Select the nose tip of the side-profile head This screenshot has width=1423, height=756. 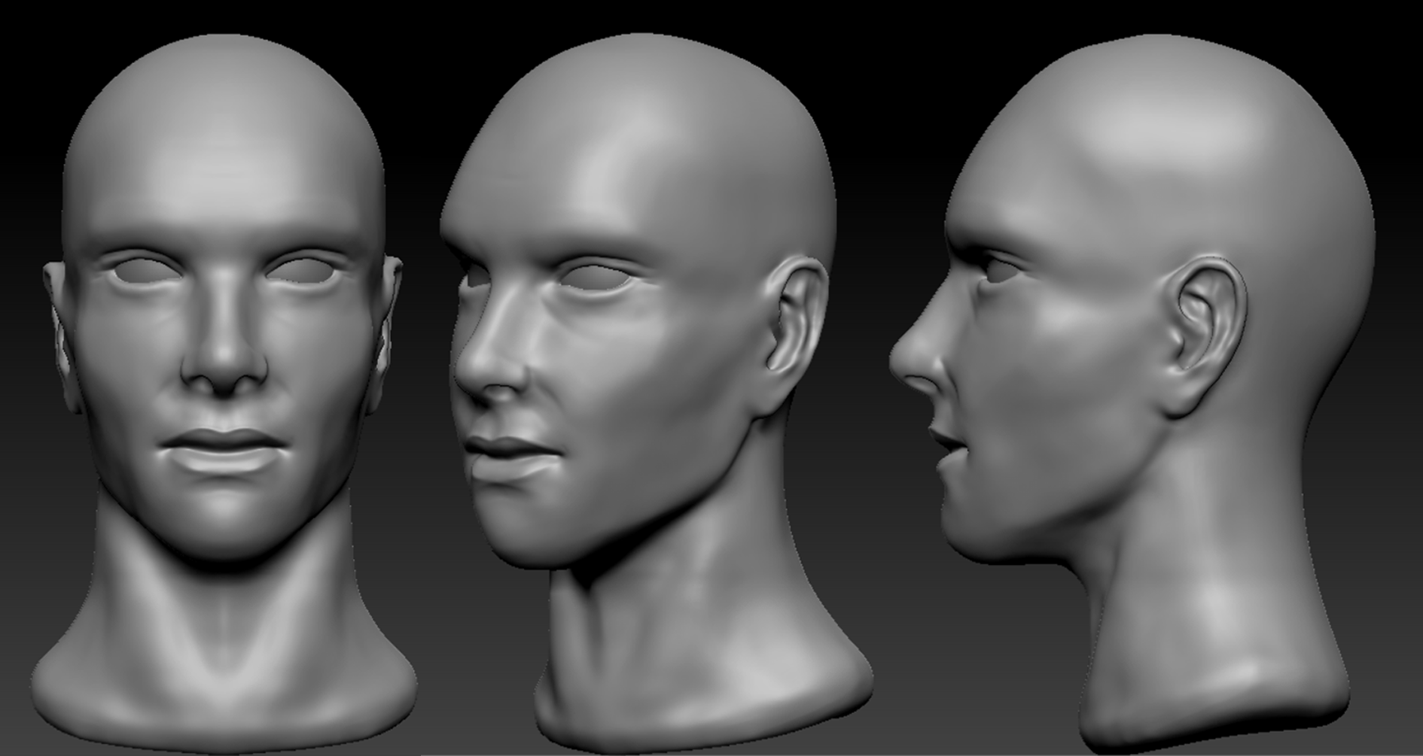click(x=901, y=360)
